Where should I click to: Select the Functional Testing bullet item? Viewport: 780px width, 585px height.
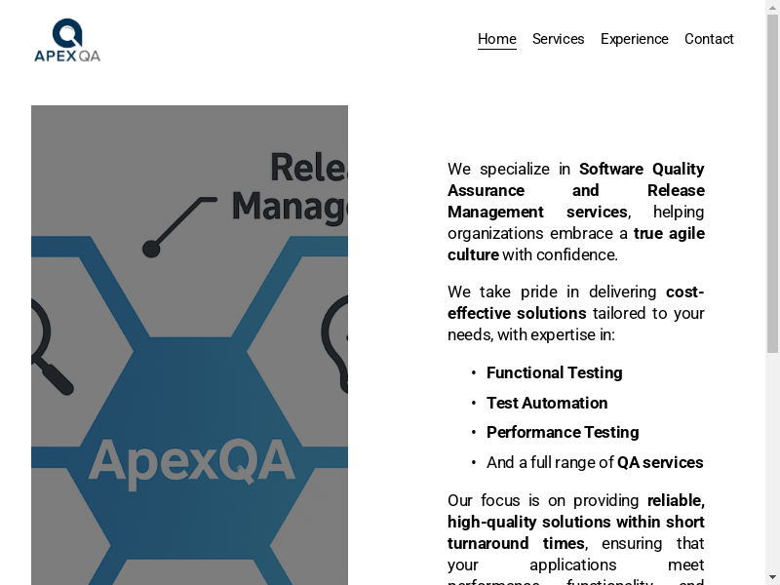pos(554,372)
